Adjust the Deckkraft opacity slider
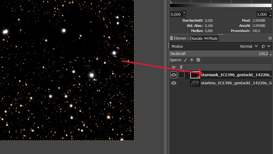 pos(219,54)
